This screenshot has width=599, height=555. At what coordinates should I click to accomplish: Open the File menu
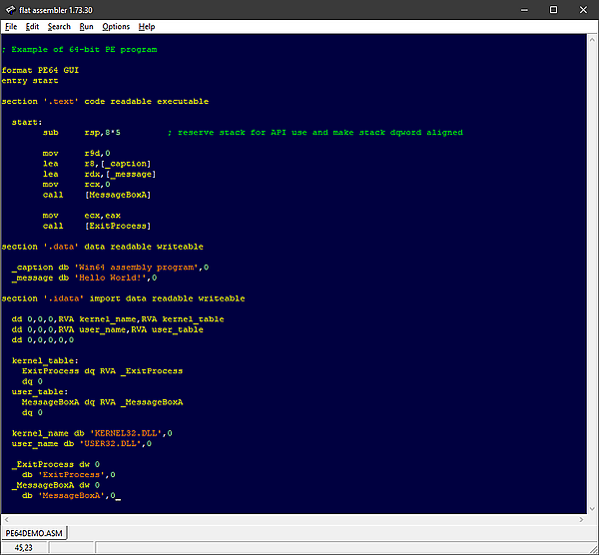click(x=11, y=26)
